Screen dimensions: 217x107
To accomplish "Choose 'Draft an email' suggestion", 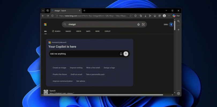I will point(76,74).
